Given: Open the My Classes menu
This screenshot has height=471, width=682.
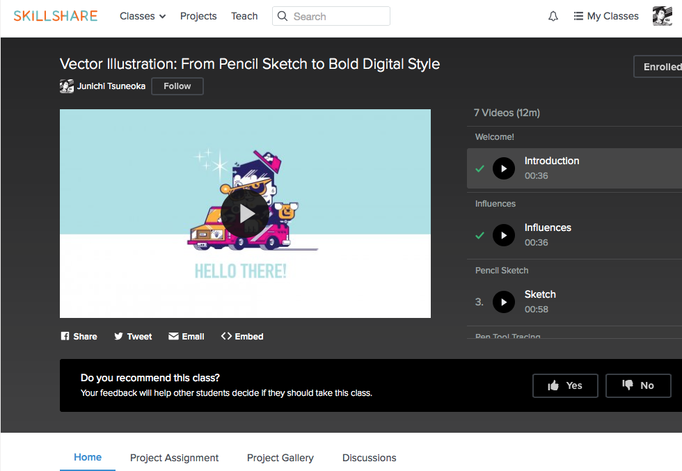Looking at the screenshot, I should pyautogui.click(x=605, y=16).
